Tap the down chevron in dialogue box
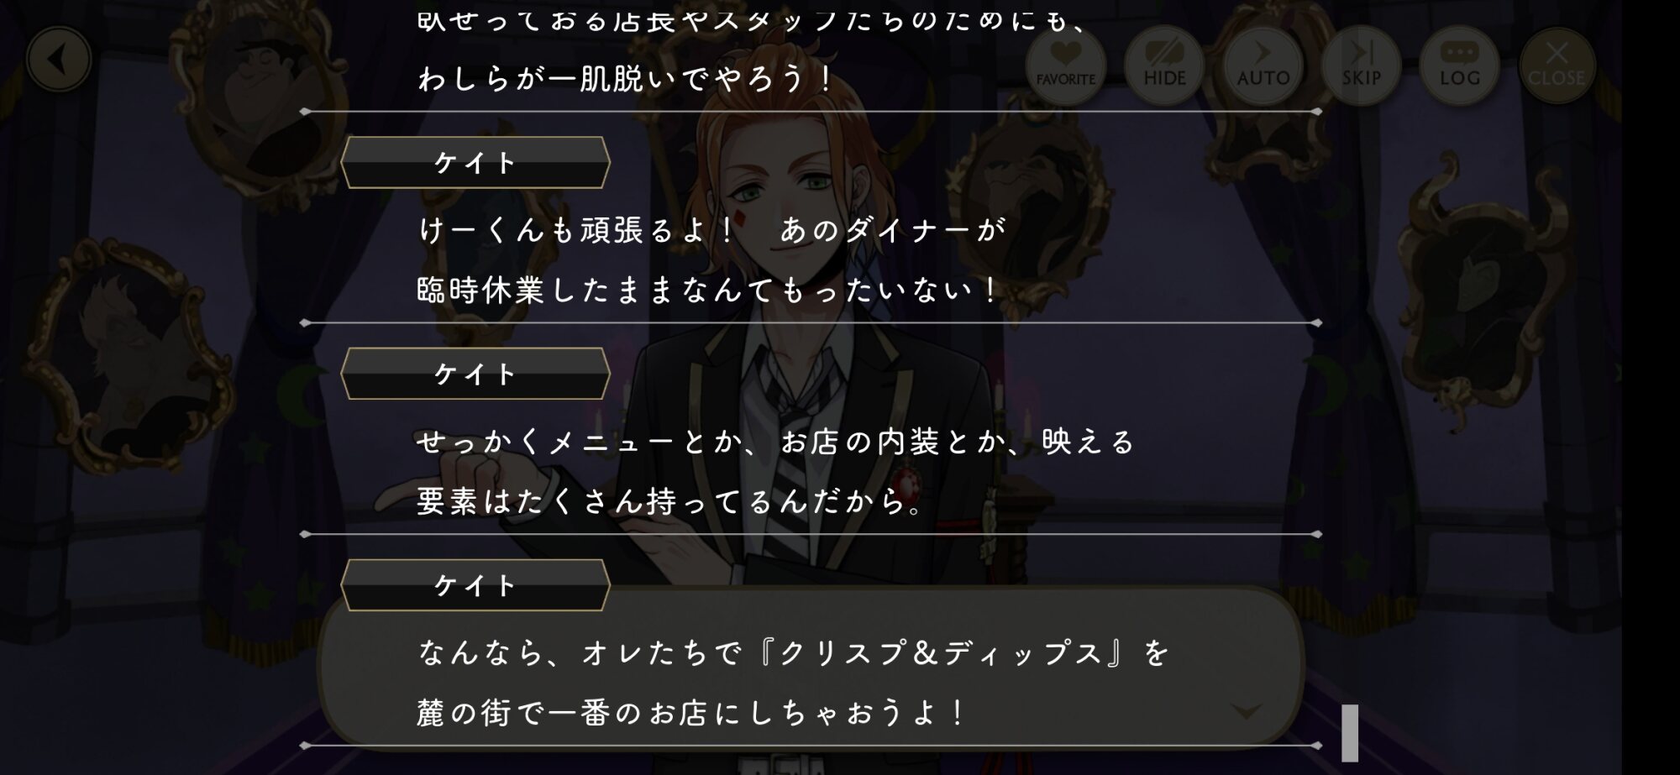The height and width of the screenshot is (775, 1680). 1246,712
